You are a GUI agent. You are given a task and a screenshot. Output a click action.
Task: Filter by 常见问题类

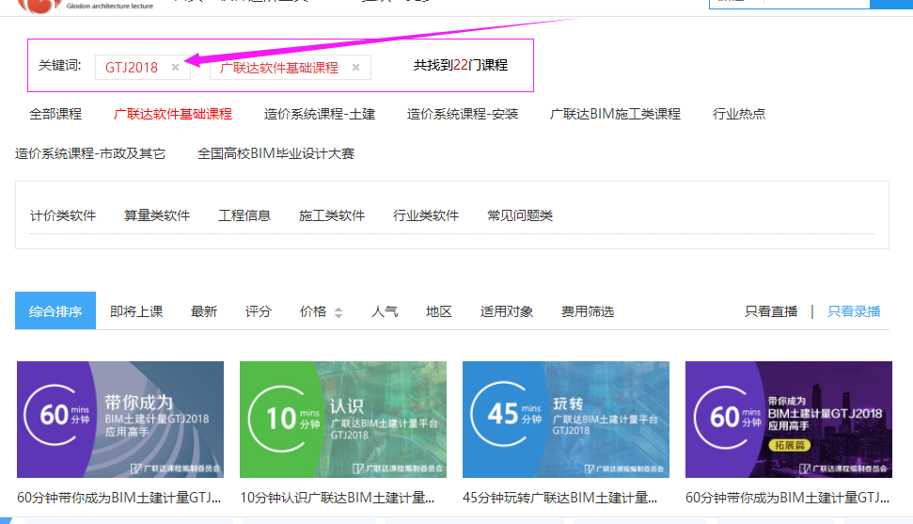(520, 215)
